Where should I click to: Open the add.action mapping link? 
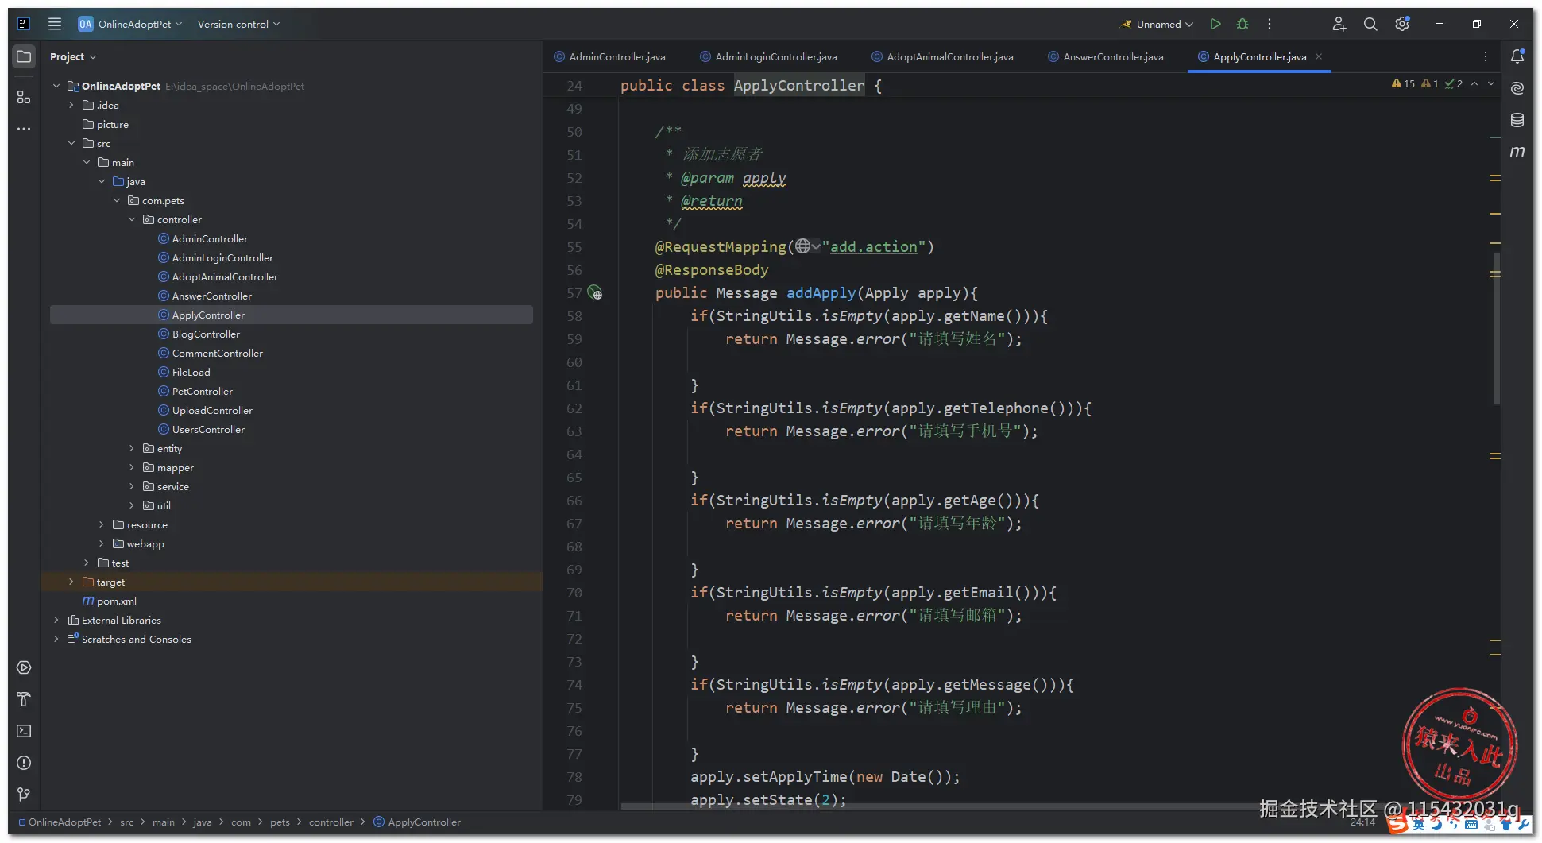(x=874, y=247)
